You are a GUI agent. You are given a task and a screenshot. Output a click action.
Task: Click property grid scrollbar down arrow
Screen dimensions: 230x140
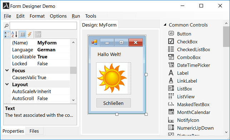[73, 100]
